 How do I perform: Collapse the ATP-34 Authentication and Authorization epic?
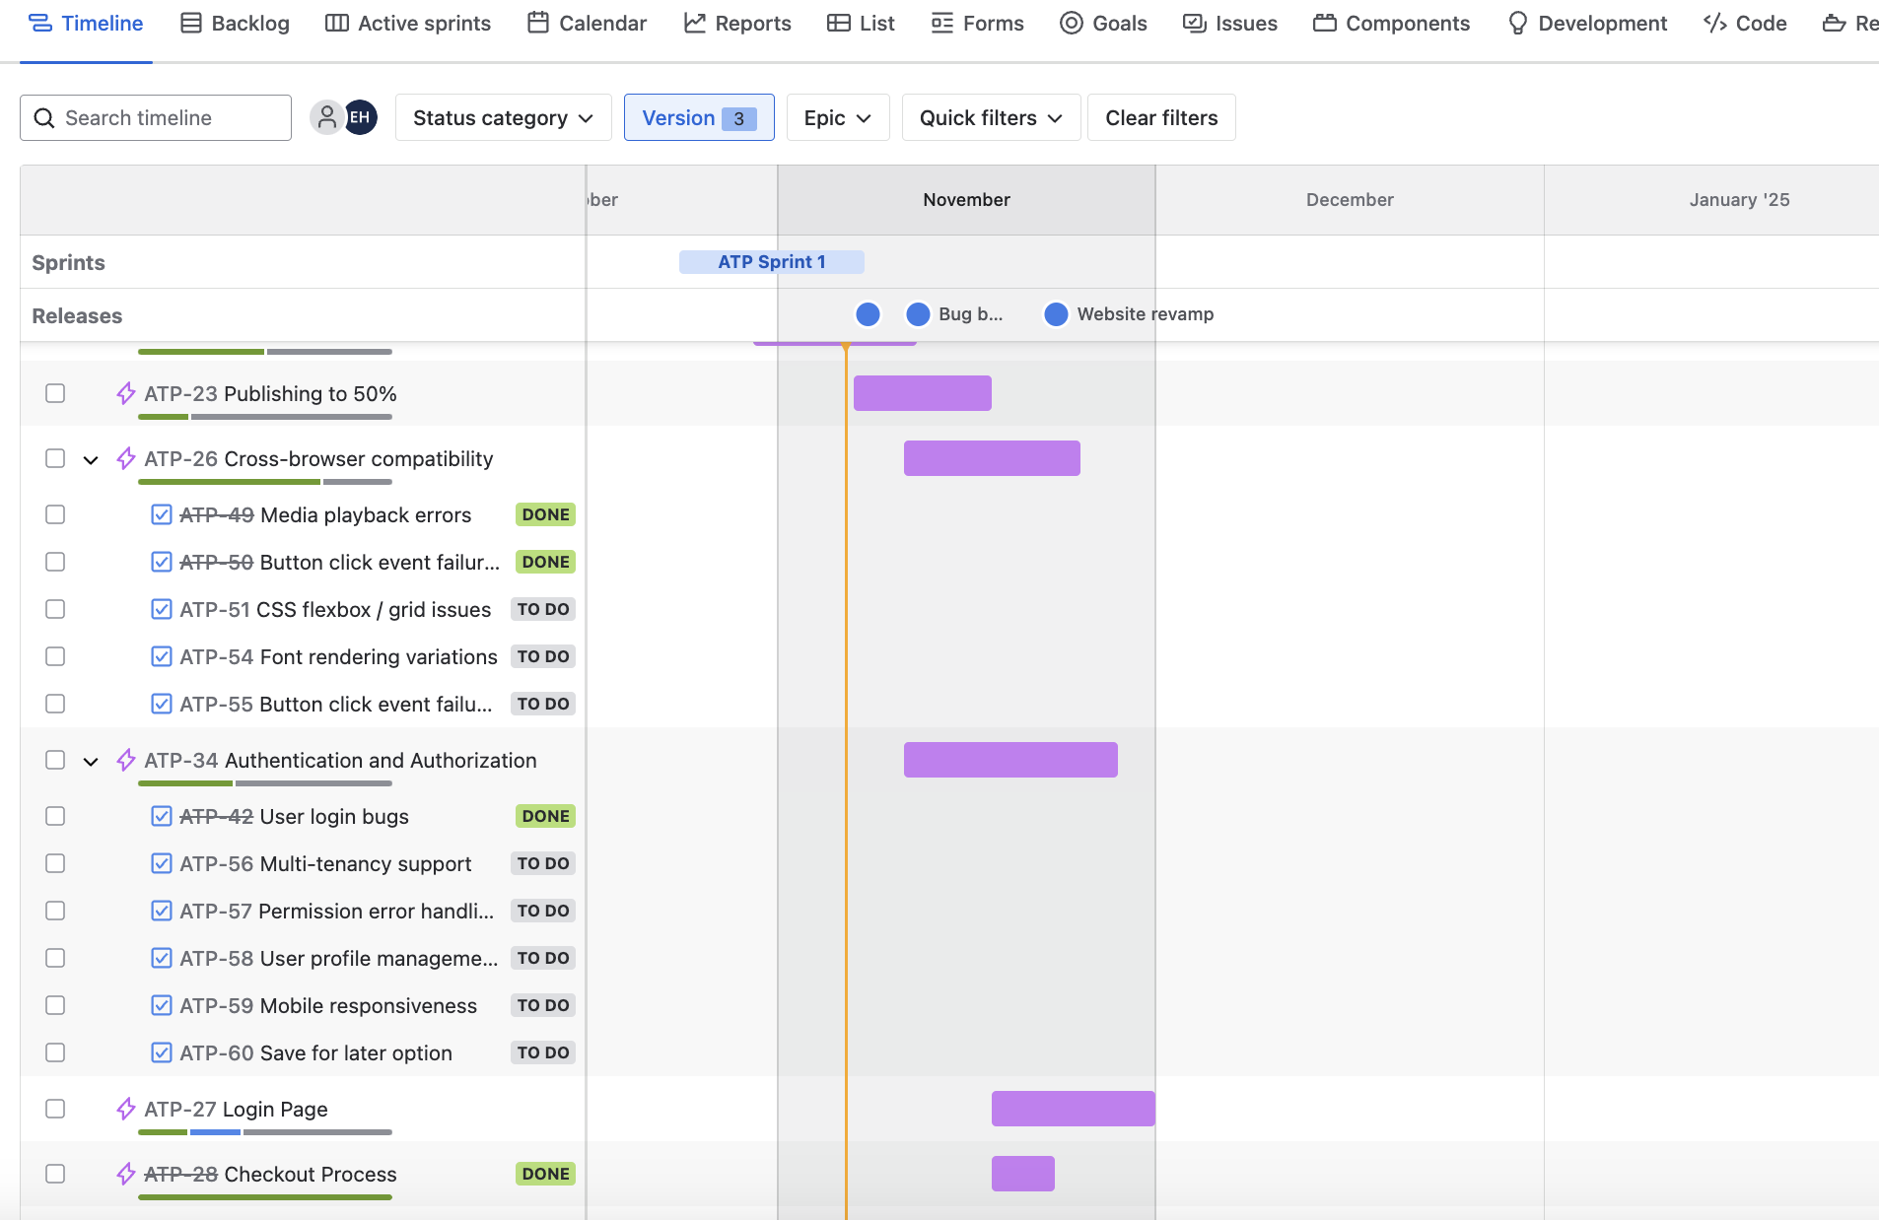click(91, 760)
